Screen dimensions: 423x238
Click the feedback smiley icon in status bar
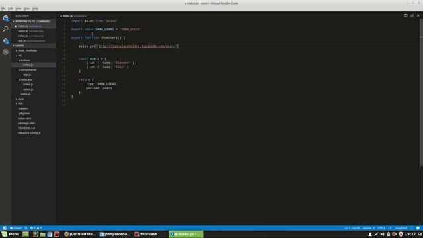pyautogui.click(x=418, y=228)
